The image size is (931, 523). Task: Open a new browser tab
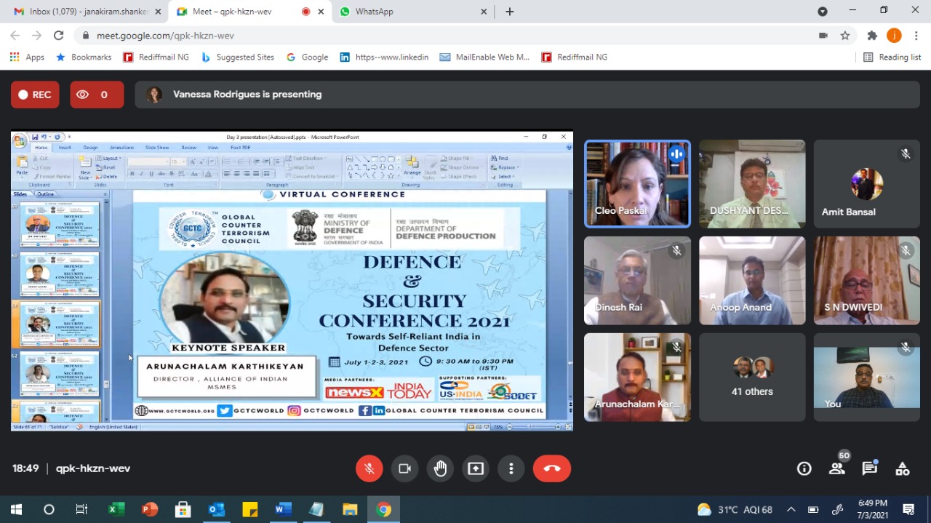510,12
